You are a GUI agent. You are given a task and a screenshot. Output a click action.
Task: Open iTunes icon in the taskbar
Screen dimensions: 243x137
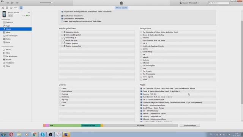pos(58,134)
